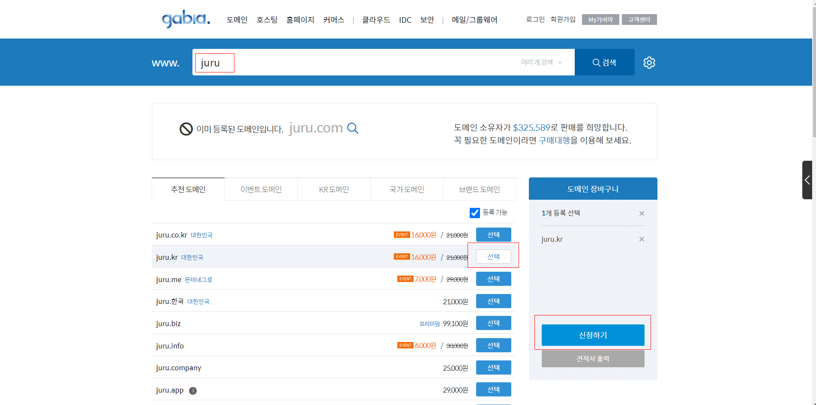Select the juru.한국 domain
816x405 pixels.
494,301
